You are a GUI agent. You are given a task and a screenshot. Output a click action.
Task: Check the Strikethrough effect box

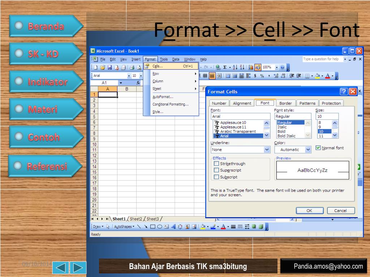(216, 163)
